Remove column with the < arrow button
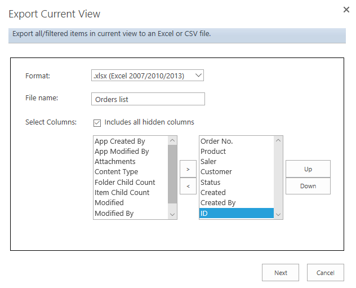Viewport: 356px width, 288px height. (x=188, y=186)
